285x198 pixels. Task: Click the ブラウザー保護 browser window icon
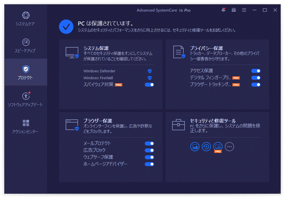(72, 125)
